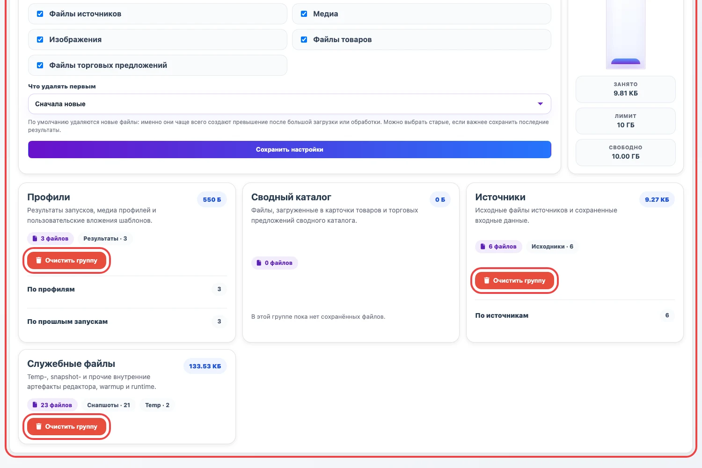The image size is (702, 468).
Task: Click the count badge in По прошлым запускам row
Action: 219,322
